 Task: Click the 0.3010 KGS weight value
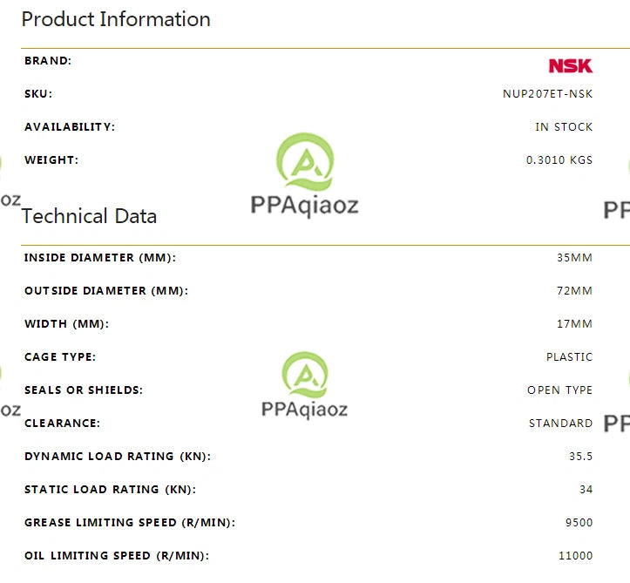tap(559, 160)
